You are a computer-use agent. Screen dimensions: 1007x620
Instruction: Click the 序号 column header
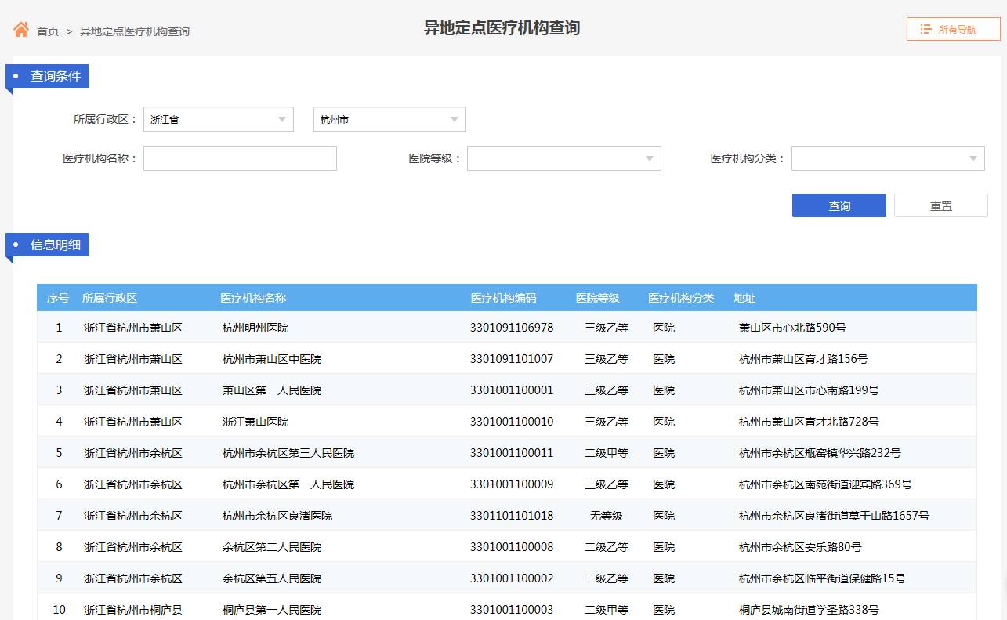[x=58, y=298]
